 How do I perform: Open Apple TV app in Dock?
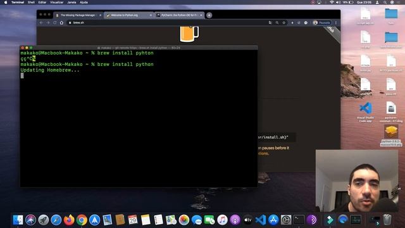click(x=248, y=220)
